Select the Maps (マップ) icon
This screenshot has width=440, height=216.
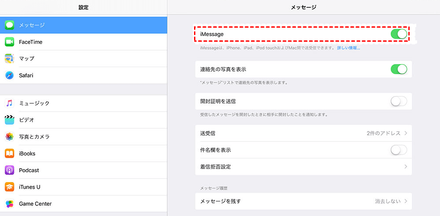10,58
